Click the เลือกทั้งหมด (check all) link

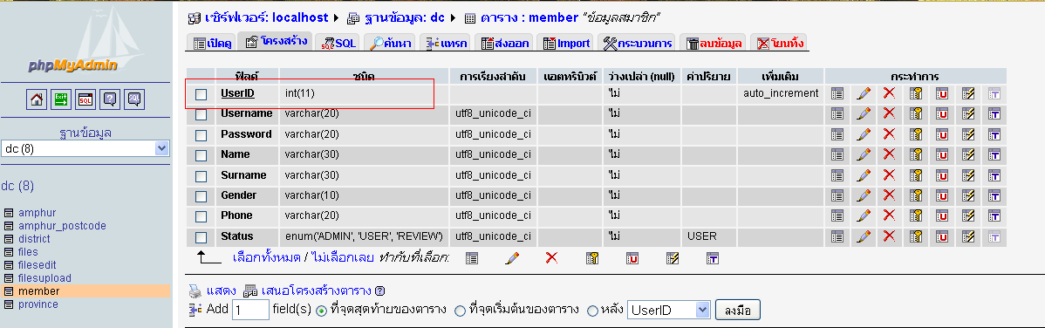pyautogui.click(x=267, y=257)
